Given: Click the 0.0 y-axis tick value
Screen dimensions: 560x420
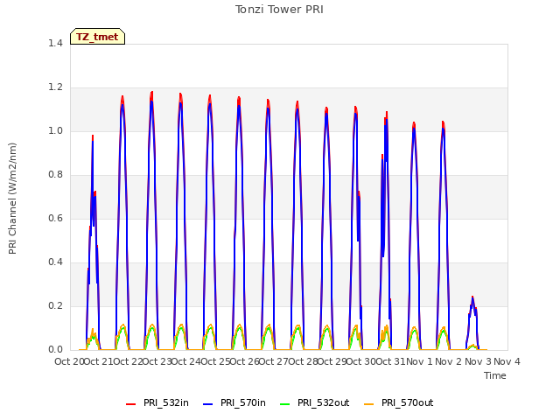Looking at the screenshot, I should pos(55,350).
